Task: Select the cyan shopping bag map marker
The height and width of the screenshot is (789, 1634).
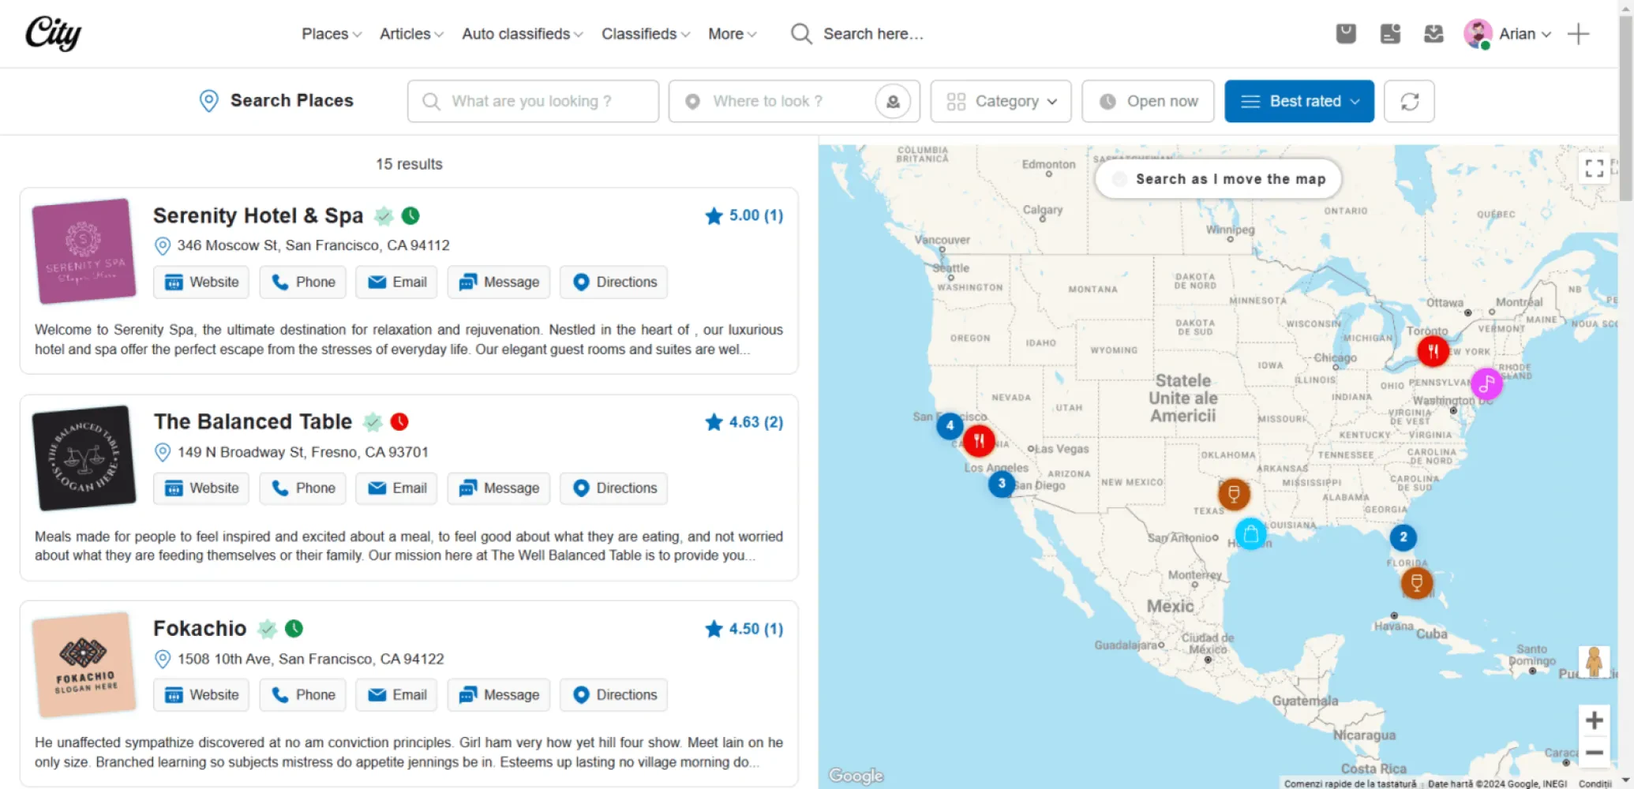Action: point(1250,534)
